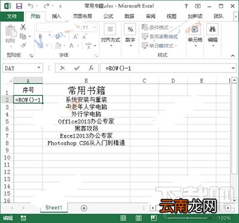The height and width of the screenshot is (223, 239).
Task: Switch to the 插入 Insert tab
Action: 56,16
